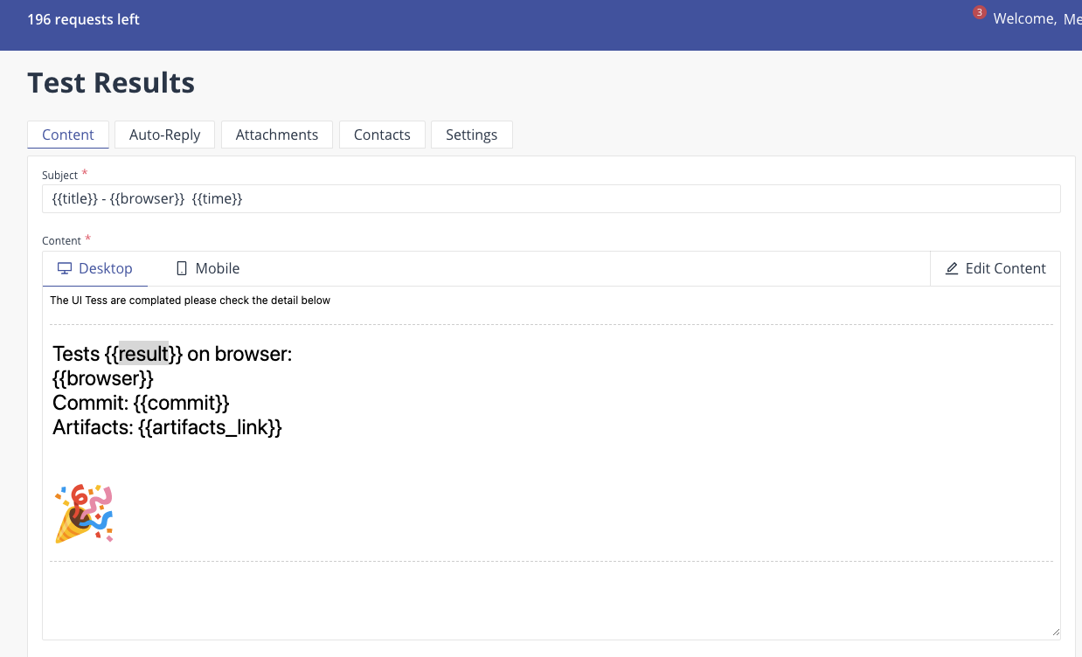Click the 'Commit: {{commit}}' line
This screenshot has width=1082, height=657.
click(141, 403)
